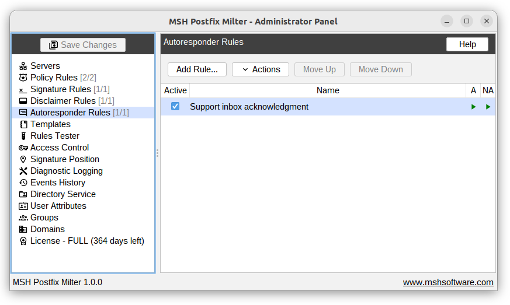Go to Access Control settings
Viewport: 510px width, 305px height.
(60, 148)
